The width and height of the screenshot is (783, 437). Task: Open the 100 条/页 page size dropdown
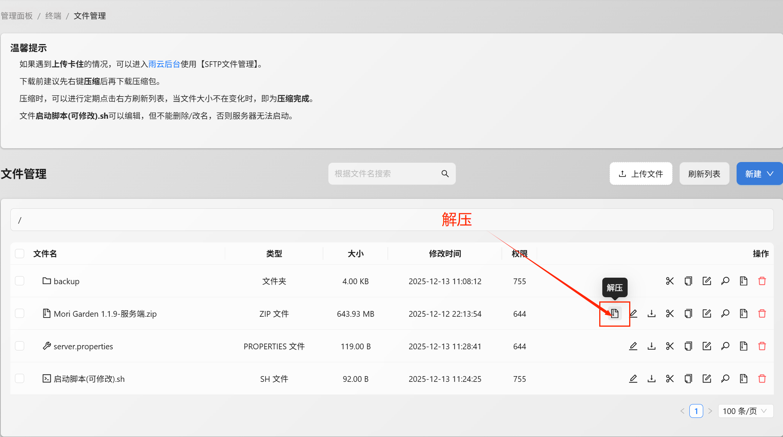(745, 411)
